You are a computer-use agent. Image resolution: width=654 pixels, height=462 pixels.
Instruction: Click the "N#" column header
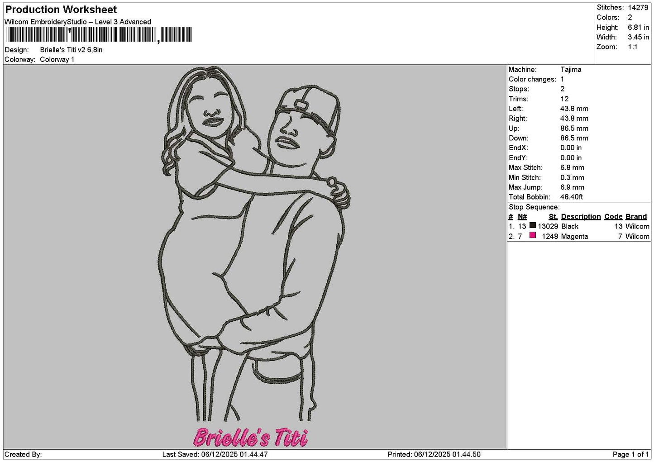[x=522, y=217]
